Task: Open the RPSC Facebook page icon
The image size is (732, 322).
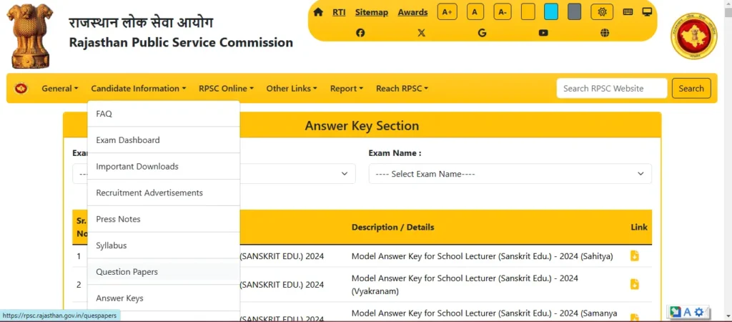Action: tap(360, 33)
